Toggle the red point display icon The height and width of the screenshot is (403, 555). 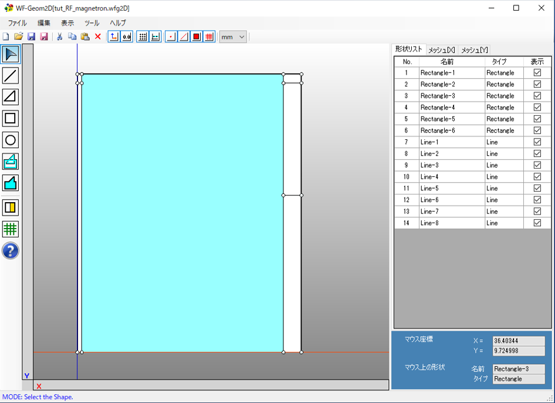pos(171,36)
